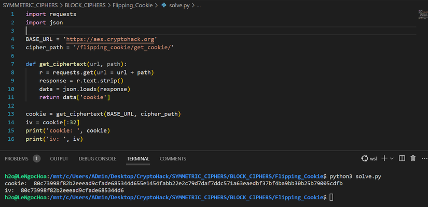Click the print('cookie: ', cookie) statement
428x207 pixels.
coord(67,131)
